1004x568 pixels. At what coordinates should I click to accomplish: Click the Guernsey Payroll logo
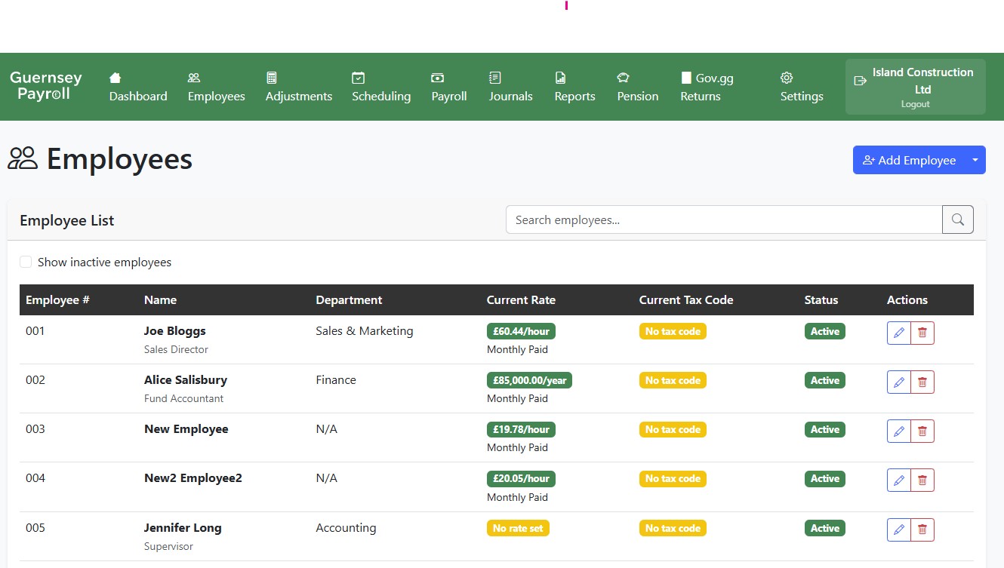pyautogui.click(x=46, y=87)
